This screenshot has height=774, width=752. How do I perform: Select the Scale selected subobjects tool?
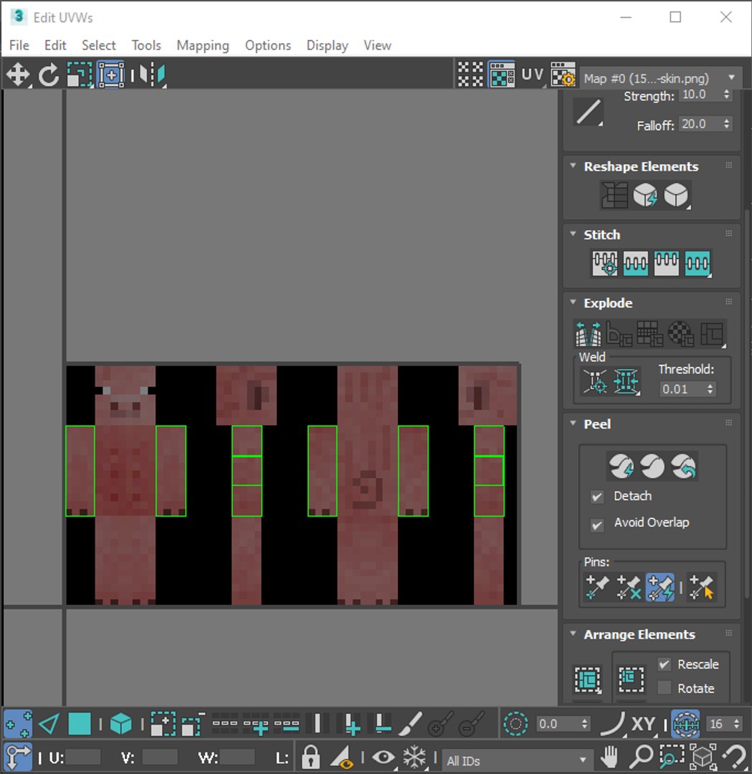coord(79,75)
